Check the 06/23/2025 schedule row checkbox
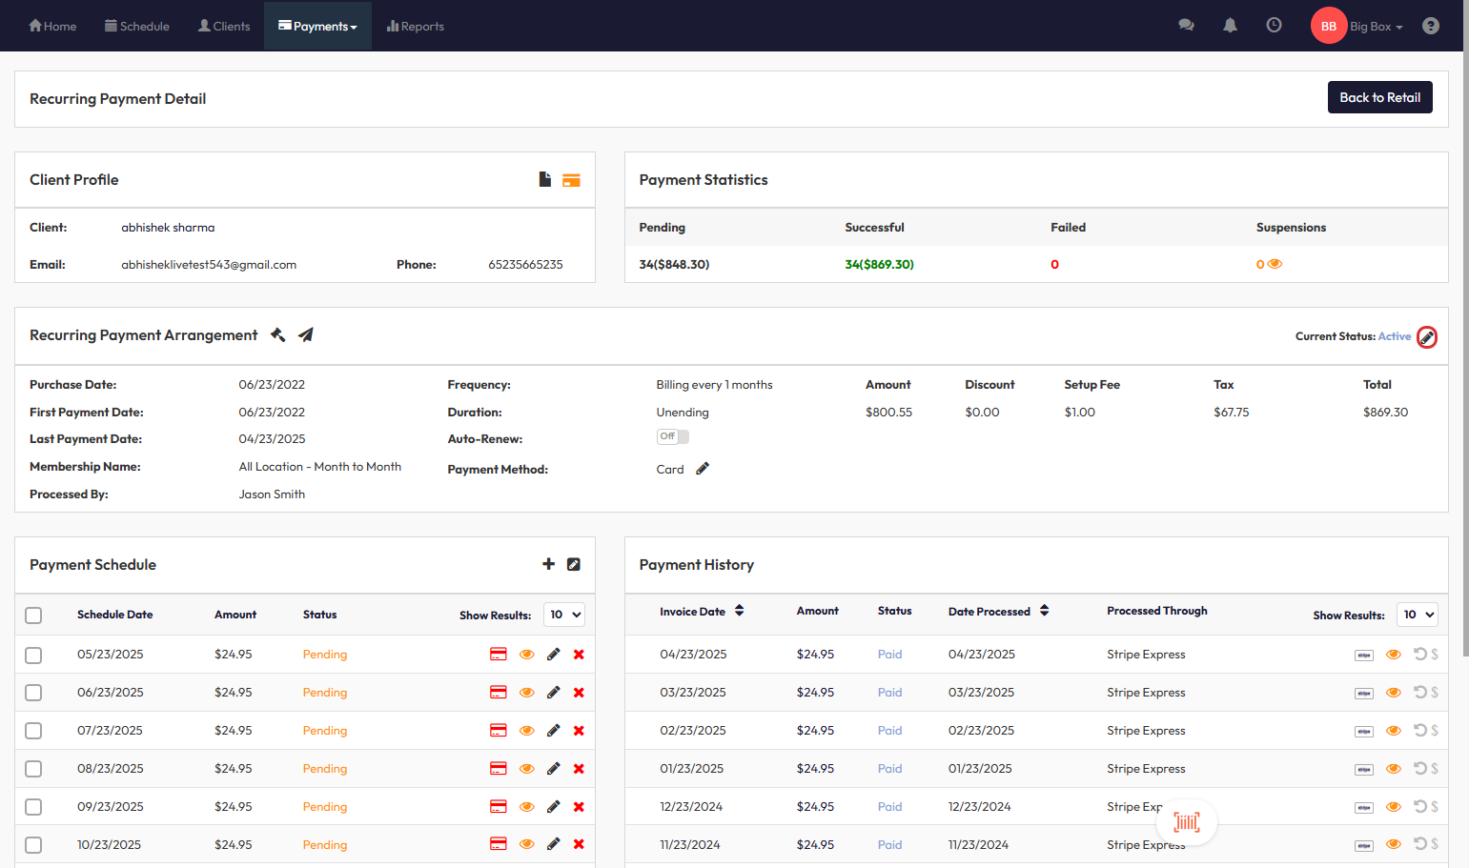Viewport: 1469px width, 868px height. [33, 693]
